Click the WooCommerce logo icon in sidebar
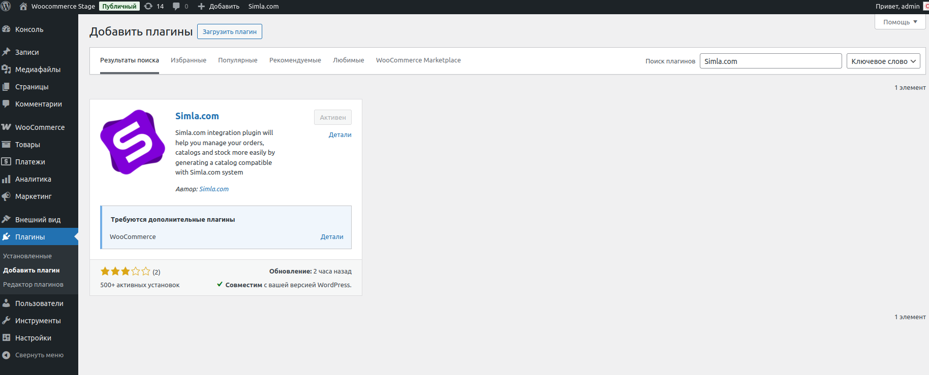This screenshot has width=929, height=375. click(6, 127)
